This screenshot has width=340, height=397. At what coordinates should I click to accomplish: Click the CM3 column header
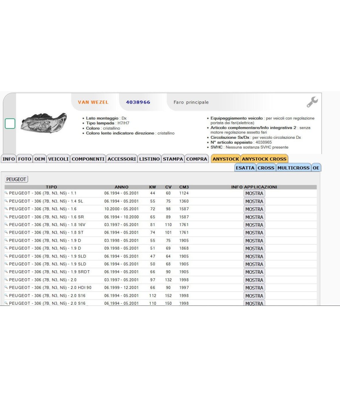[184, 187]
